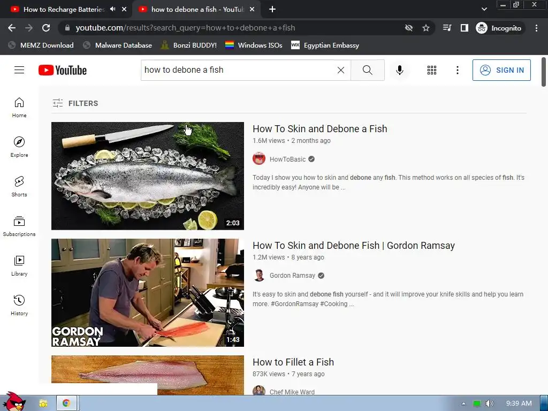Open the taskbar file explorer icon

pos(43,404)
